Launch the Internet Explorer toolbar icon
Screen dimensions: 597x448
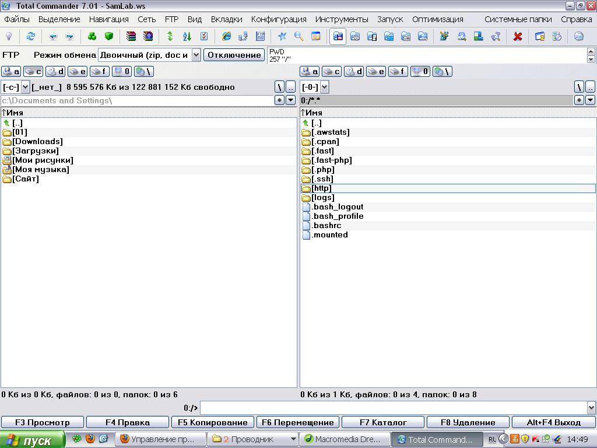[x=226, y=36]
